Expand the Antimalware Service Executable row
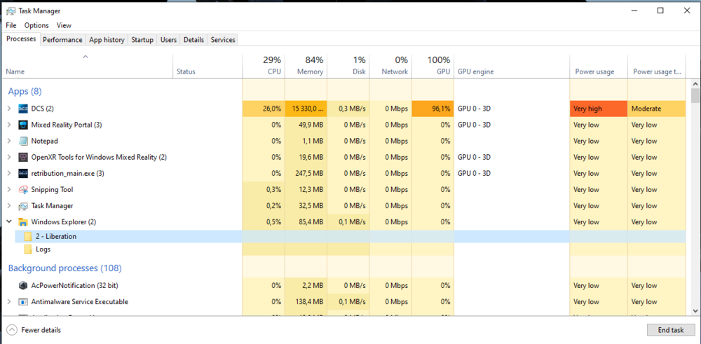701x344 pixels. pos(9,301)
